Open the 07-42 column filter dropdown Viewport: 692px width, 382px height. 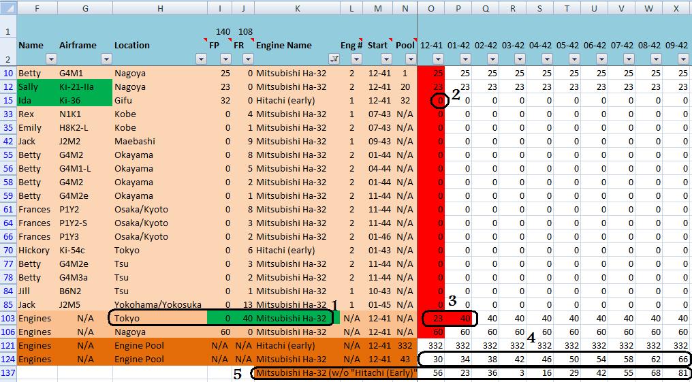pos(629,59)
